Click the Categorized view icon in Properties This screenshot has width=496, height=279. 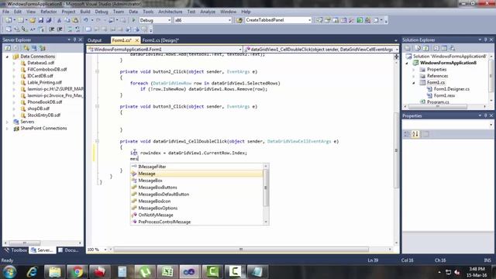click(x=407, y=134)
